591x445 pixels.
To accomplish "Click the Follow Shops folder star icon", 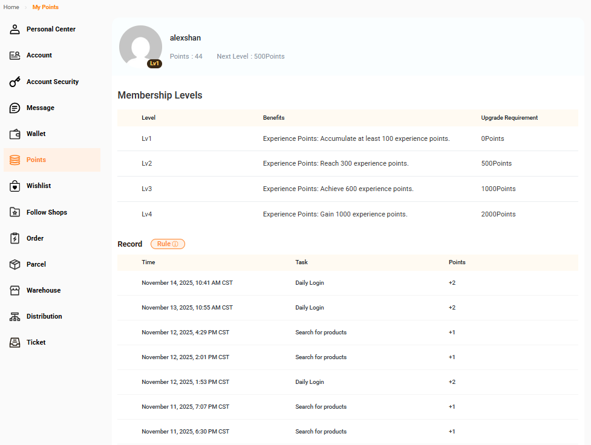I will (x=15, y=212).
